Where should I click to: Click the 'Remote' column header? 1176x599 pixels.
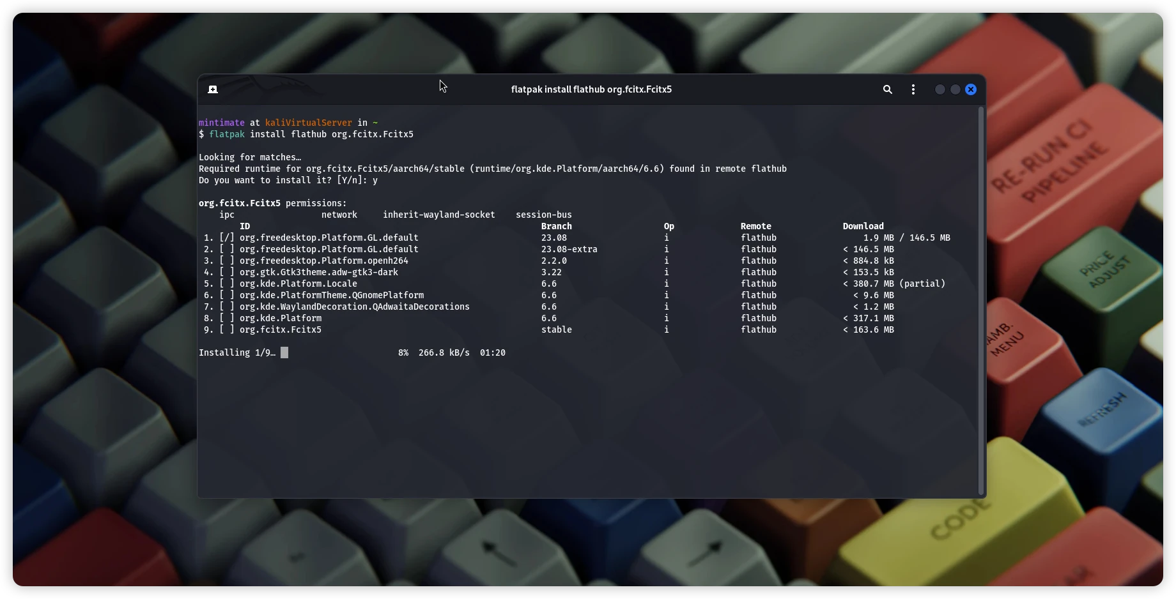tap(756, 226)
